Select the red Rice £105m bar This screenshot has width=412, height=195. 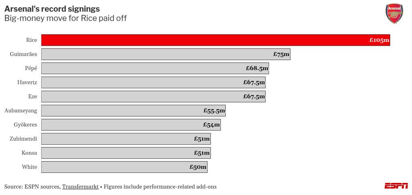coord(216,40)
